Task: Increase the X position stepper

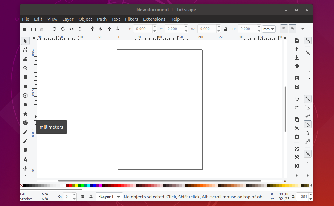Action: click(x=155, y=26)
